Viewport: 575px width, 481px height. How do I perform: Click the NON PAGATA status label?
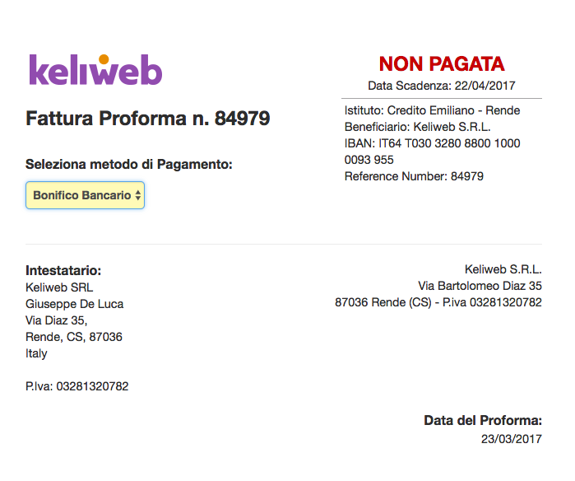point(442,64)
